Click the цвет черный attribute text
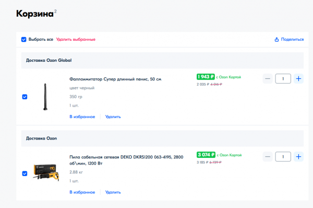The width and height of the screenshot is (313, 208). pos(82,88)
